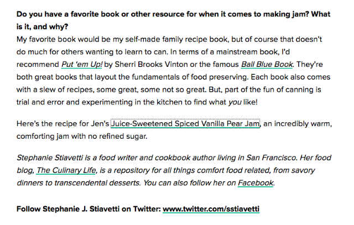The width and height of the screenshot is (354, 225).
Task: Click the phrase 'transcendental desserts' in the bio
Action: point(97,183)
